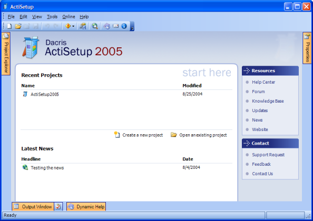Click the Headline column header
This screenshot has height=221, width=313.
(x=31, y=159)
